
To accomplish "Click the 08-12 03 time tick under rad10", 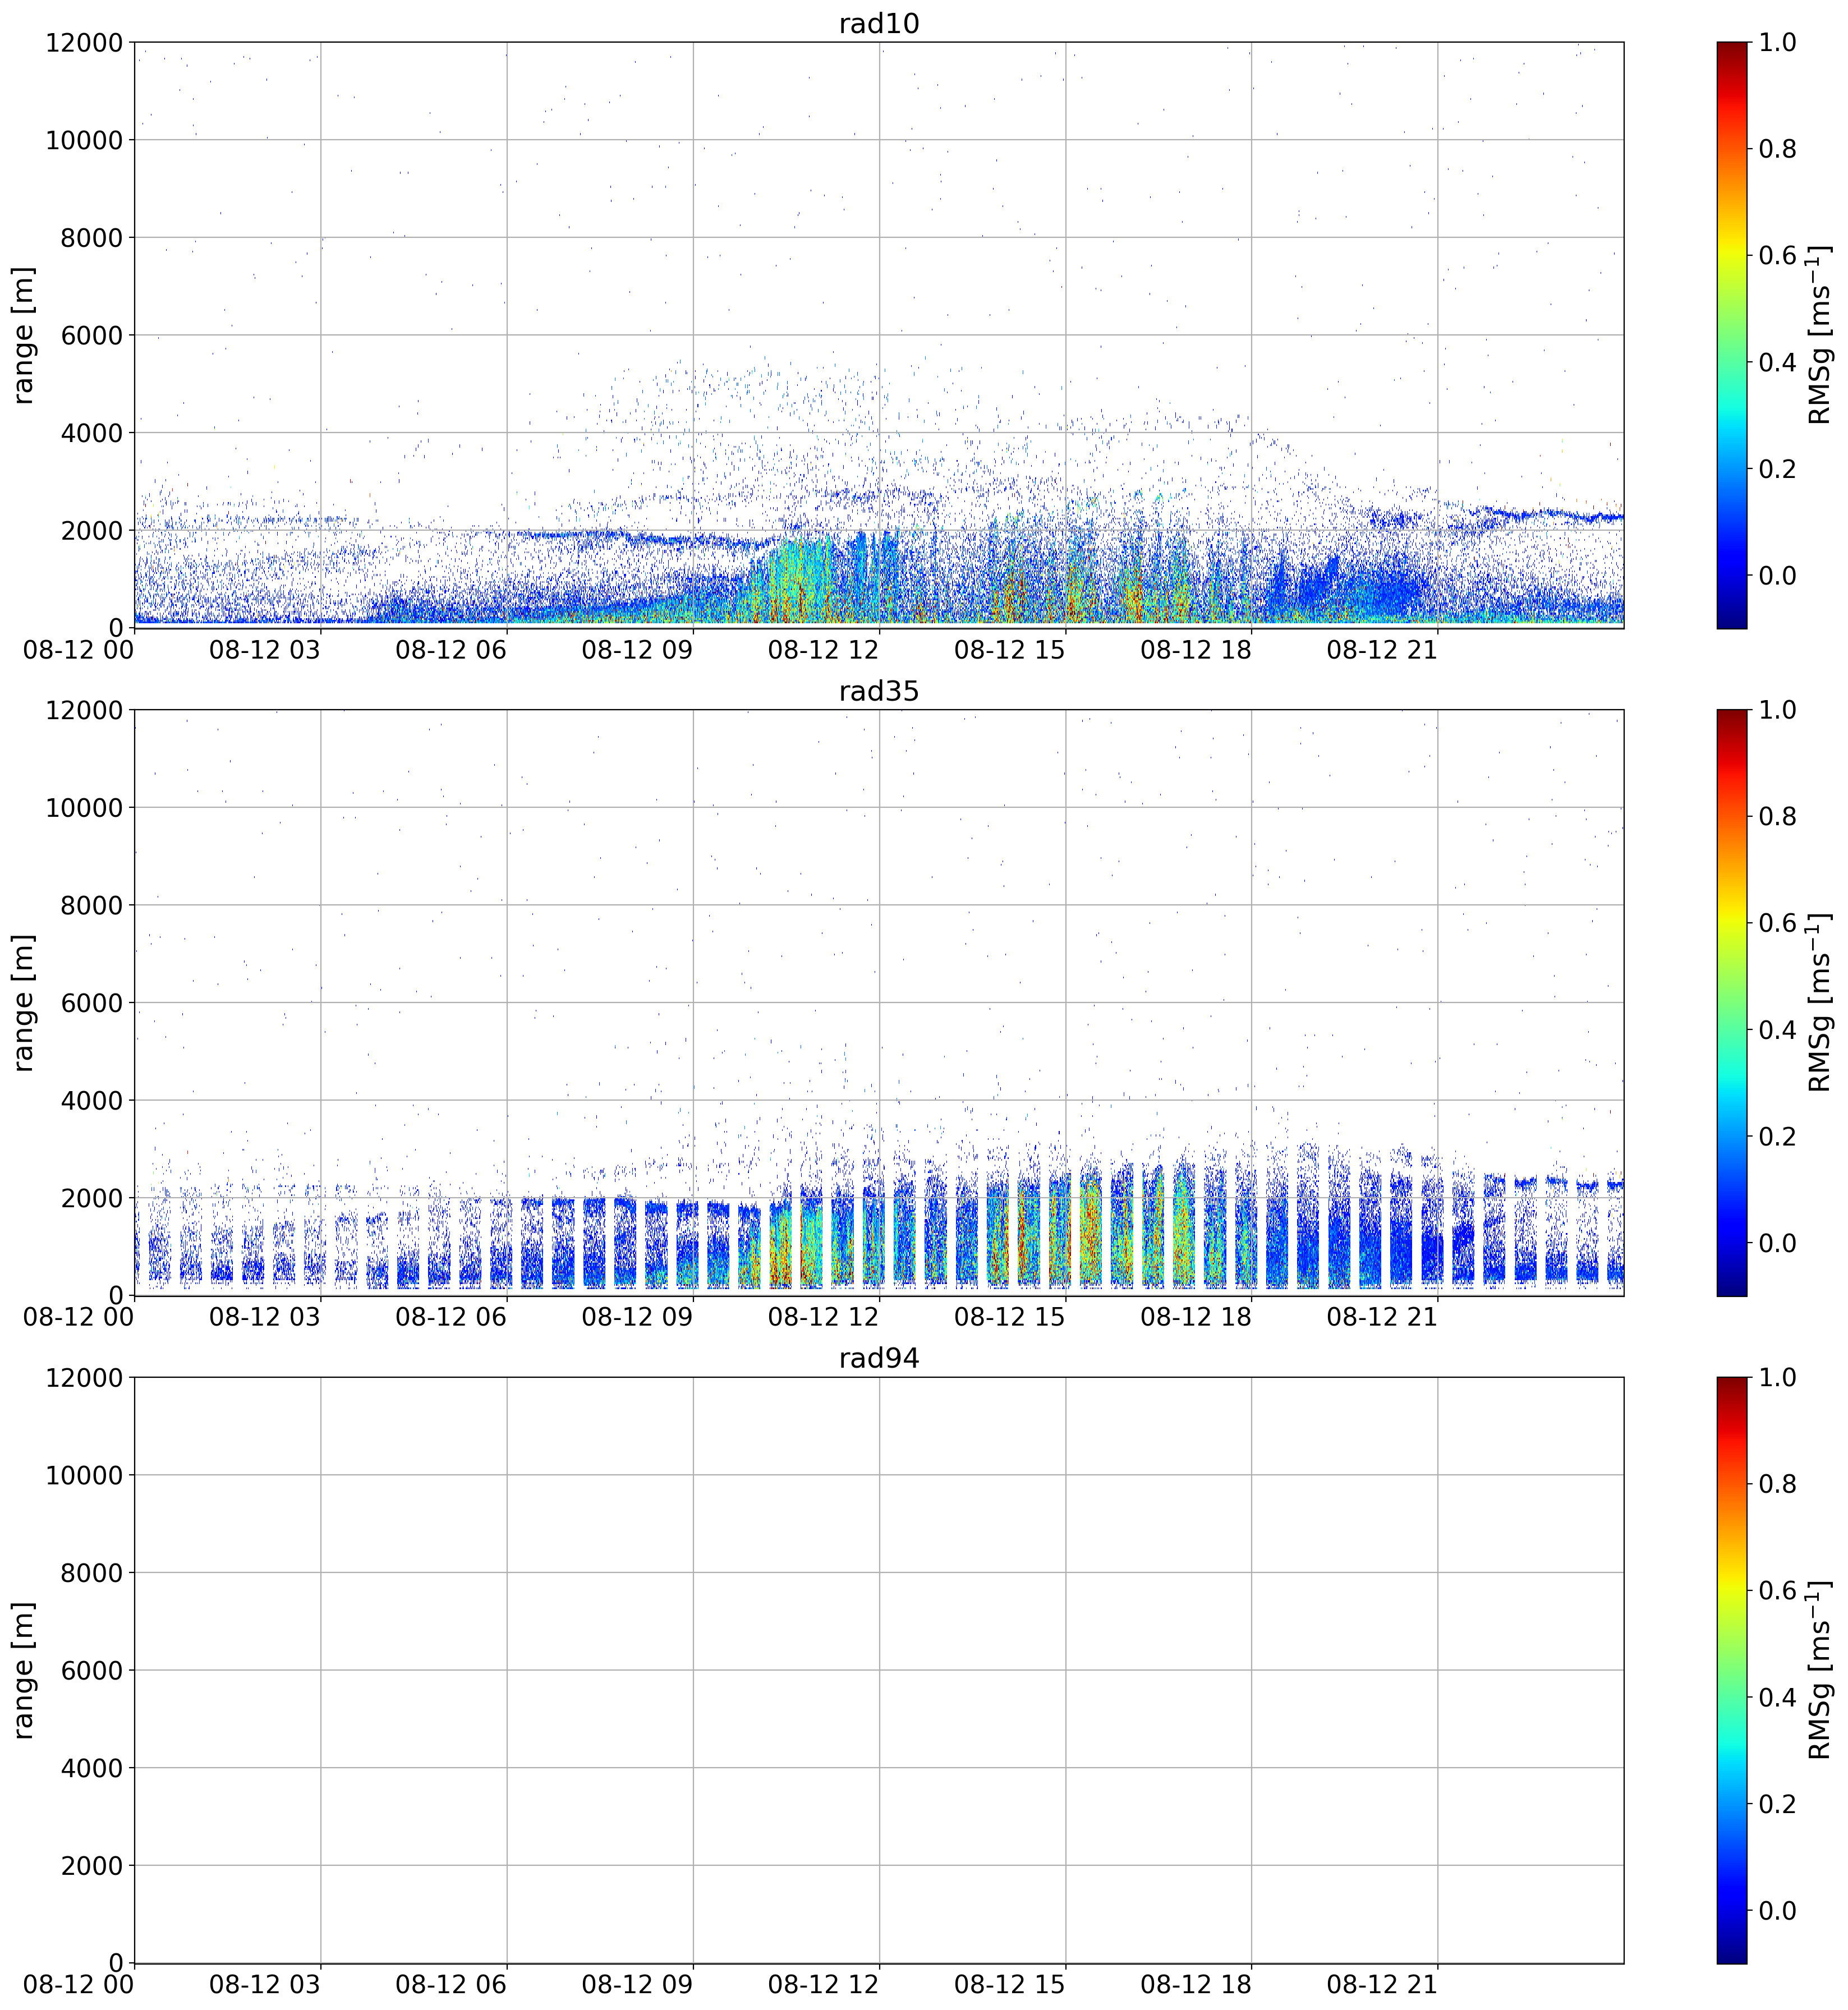I will coord(265,650).
